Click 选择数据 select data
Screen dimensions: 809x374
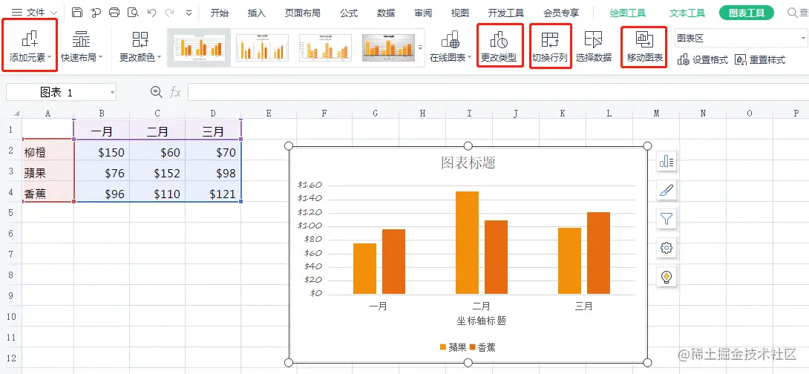click(593, 46)
